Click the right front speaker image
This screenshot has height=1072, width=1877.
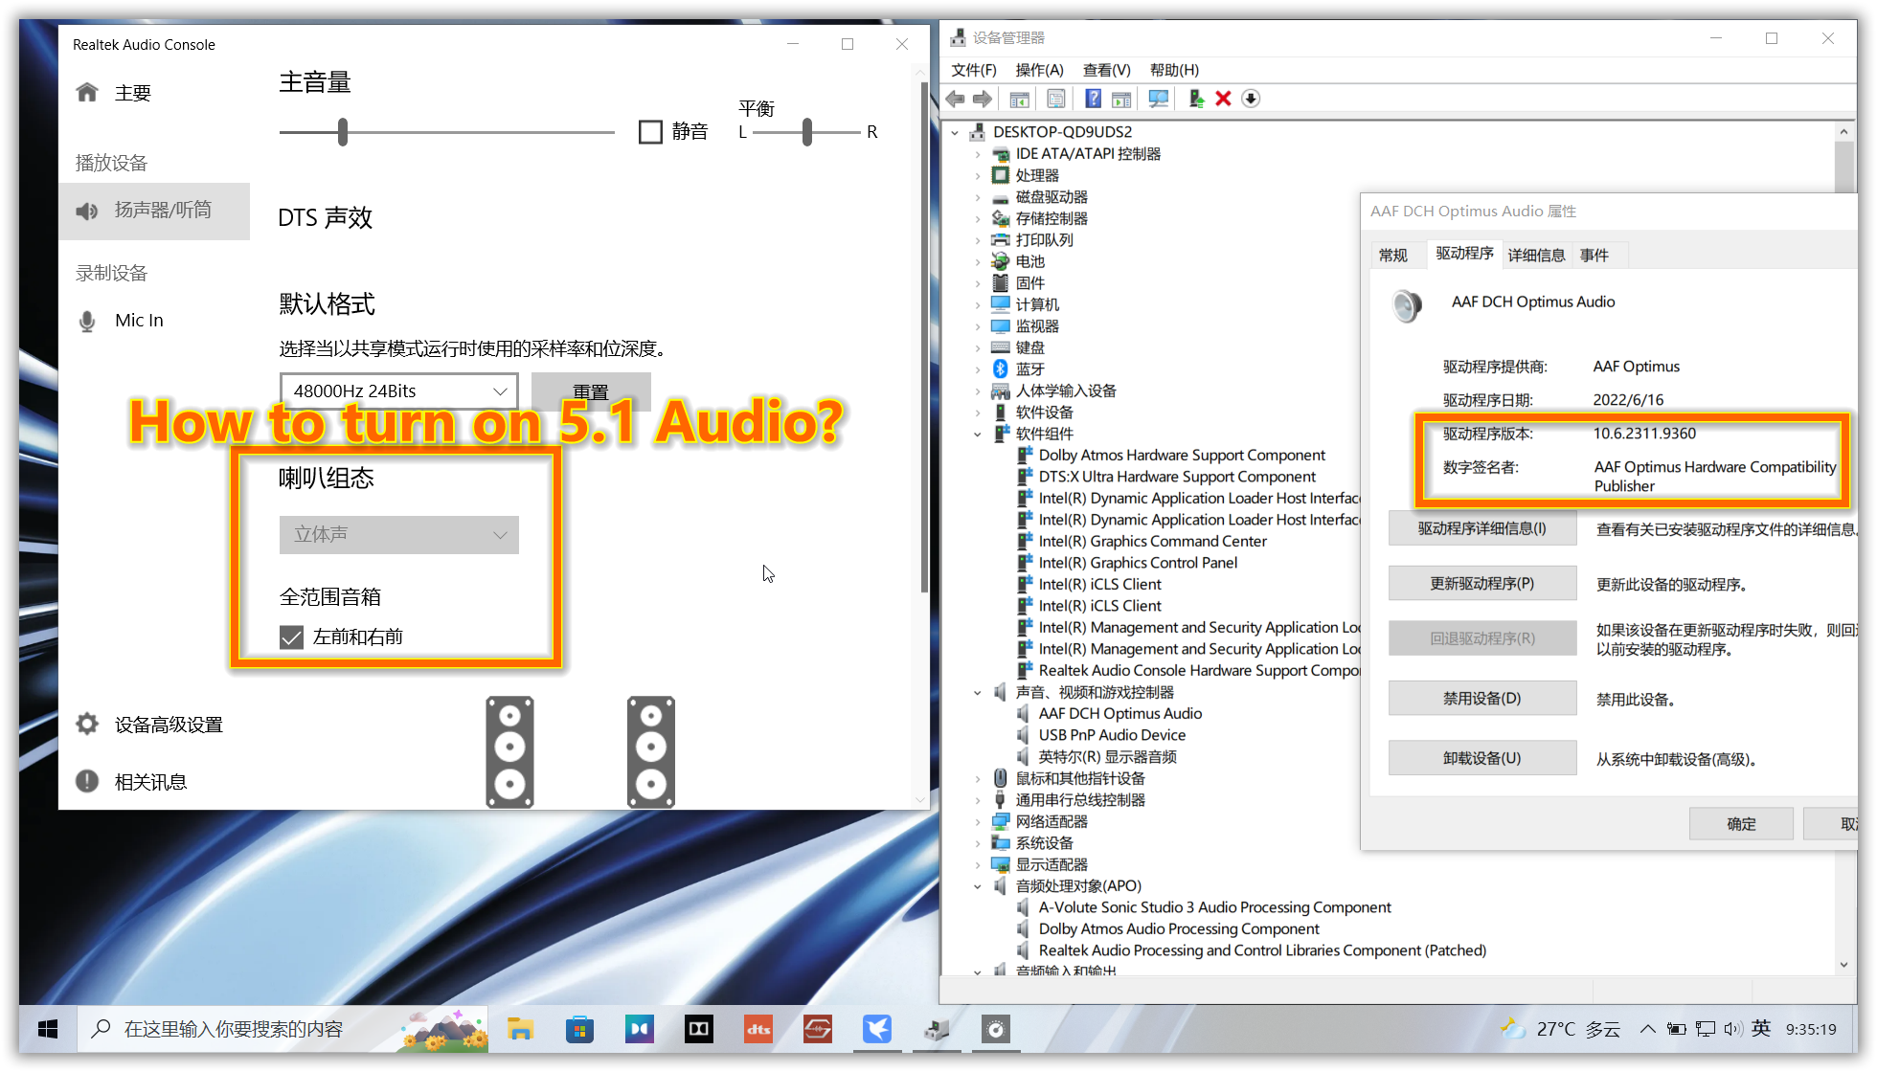tap(651, 751)
